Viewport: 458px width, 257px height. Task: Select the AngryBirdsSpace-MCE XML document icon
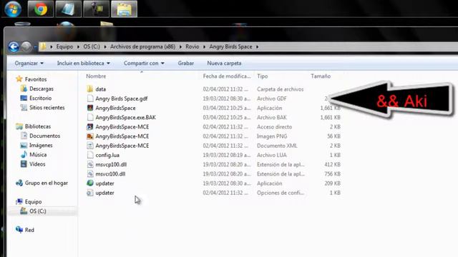[90, 146]
